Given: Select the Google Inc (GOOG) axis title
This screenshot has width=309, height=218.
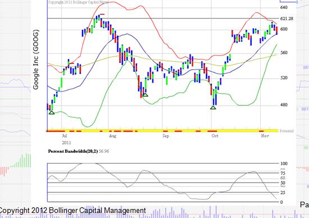Looking at the screenshot, I should [x=36, y=60].
